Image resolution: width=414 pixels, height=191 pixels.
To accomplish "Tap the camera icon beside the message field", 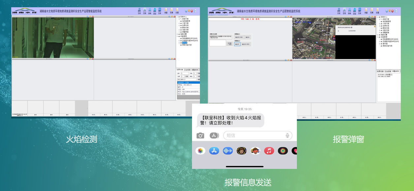I will pyautogui.click(x=200, y=136).
